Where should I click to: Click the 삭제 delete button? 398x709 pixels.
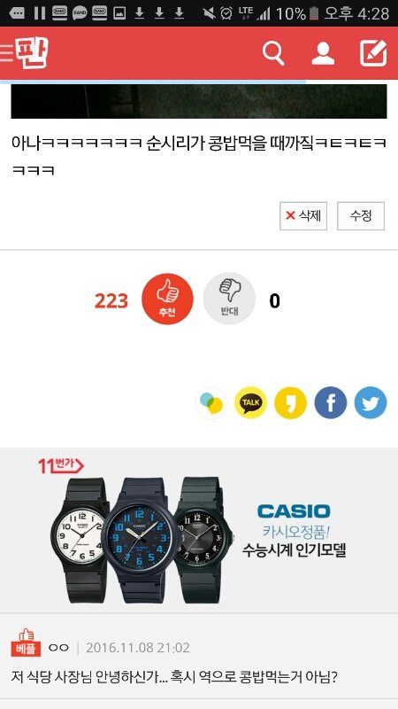pos(303,216)
